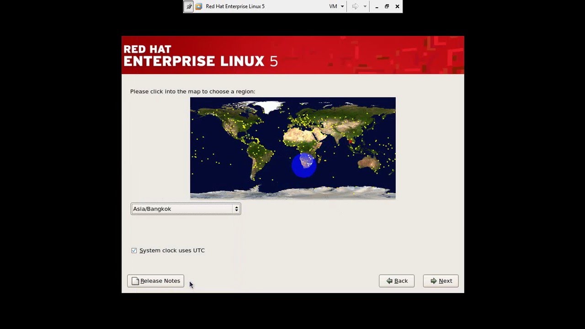Click the blue highlighted circle on southern Africa

tap(304, 165)
